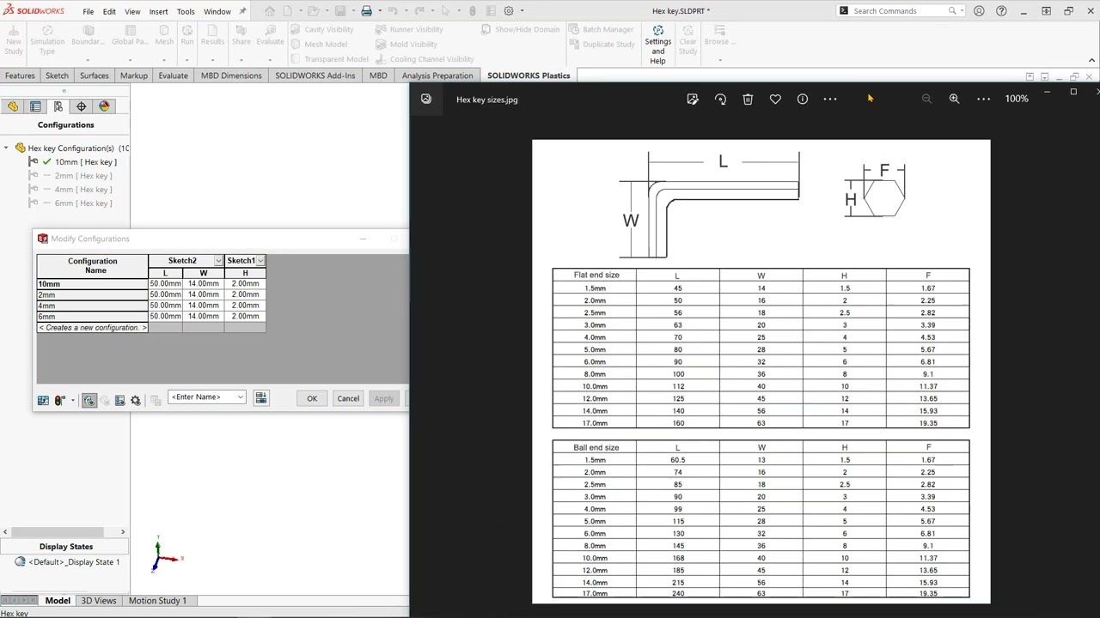
Task: Click the Print icon in the quick access toolbar
Action: click(367, 11)
